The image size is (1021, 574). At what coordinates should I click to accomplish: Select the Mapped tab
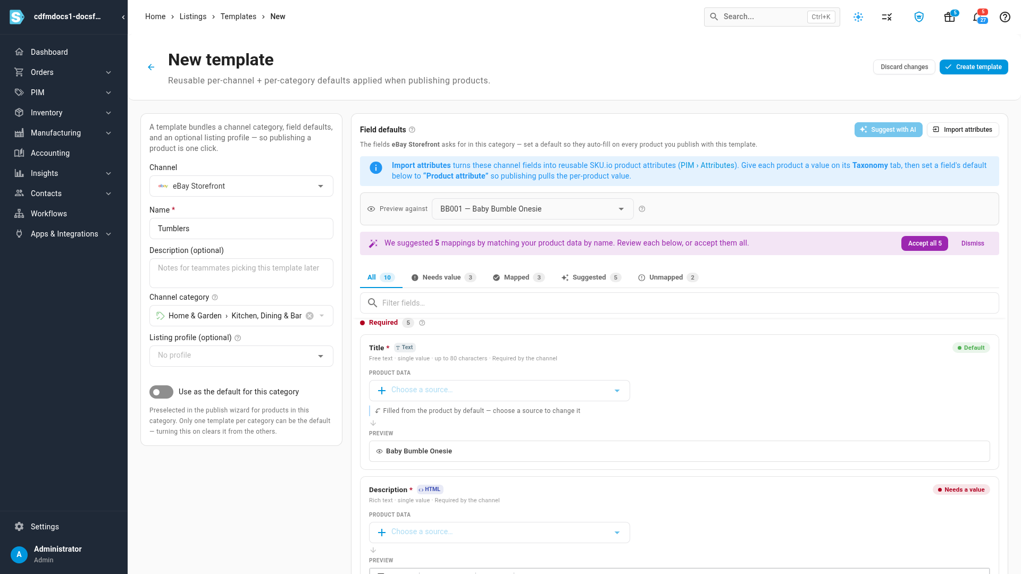[518, 277]
